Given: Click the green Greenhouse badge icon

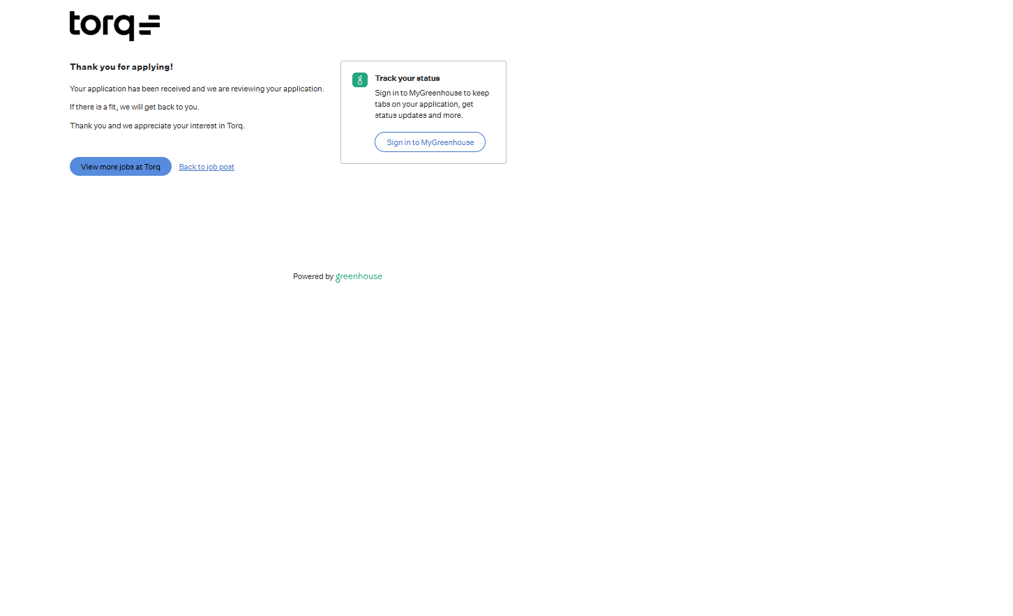Looking at the screenshot, I should (x=360, y=80).
